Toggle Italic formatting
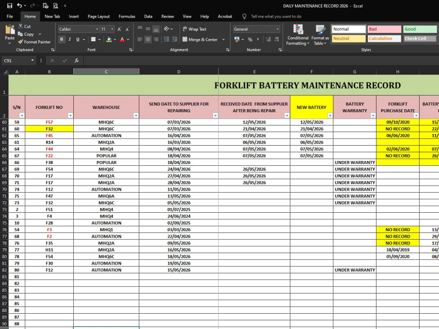 (70, 39)
